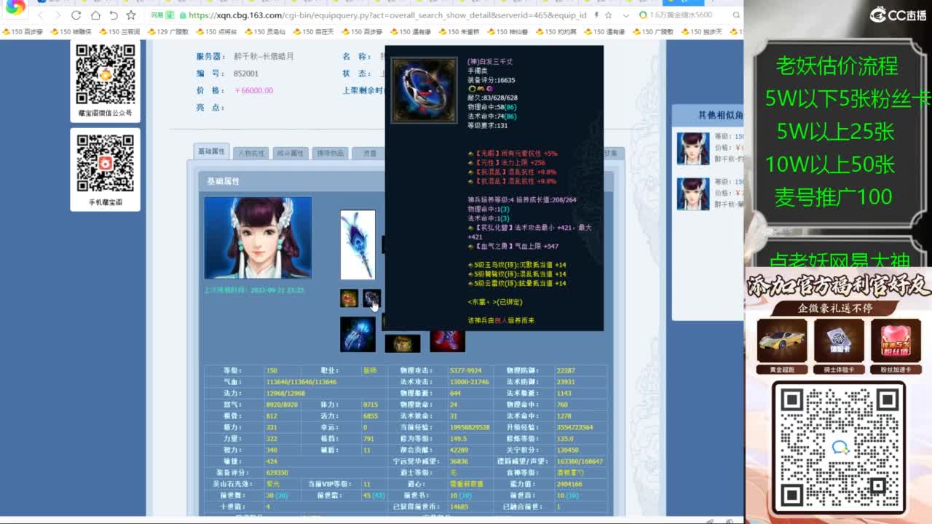Image resolution: width=932 pixels, height=524 pixels.
Task: Reload the page with the refresh icon
Action: (76, 15)
